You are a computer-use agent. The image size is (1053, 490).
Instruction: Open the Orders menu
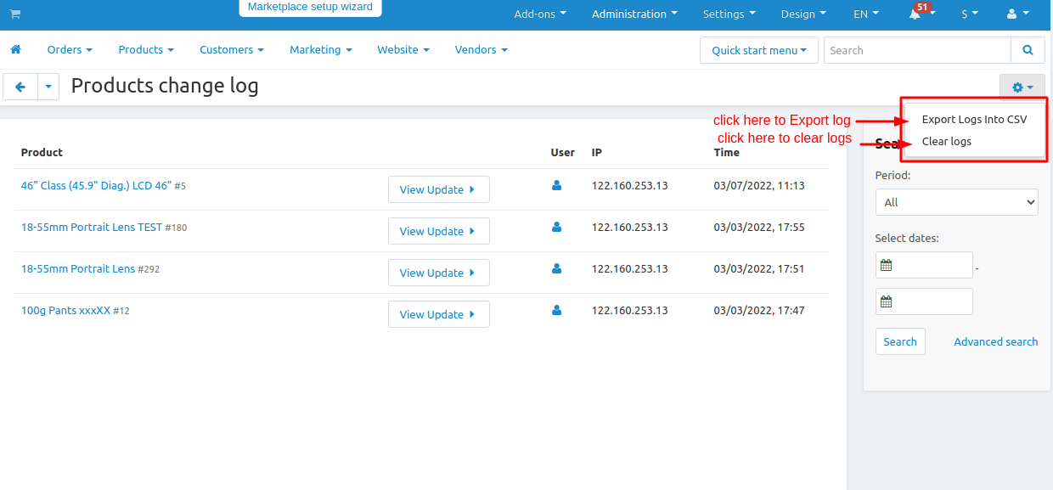70,50
